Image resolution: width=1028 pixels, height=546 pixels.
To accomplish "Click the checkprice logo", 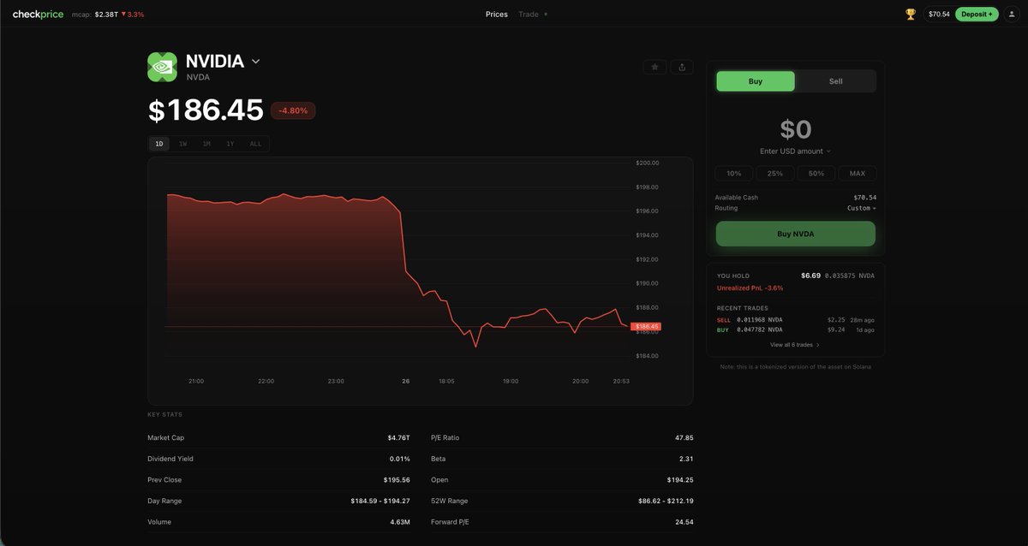I will click(38, 14).
